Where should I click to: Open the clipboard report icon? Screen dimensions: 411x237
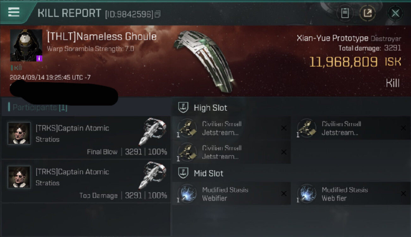point(345,13)
